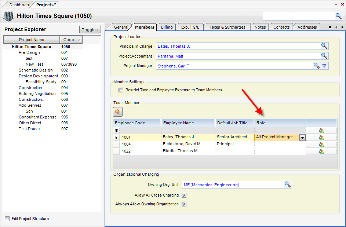Select Hilton Times Square in explorer
346x227 pixels.
(31, 47)
